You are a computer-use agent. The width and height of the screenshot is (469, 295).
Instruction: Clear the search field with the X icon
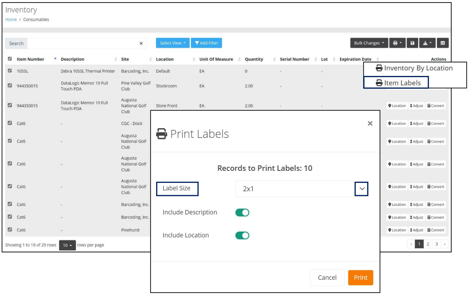point(141,43)
